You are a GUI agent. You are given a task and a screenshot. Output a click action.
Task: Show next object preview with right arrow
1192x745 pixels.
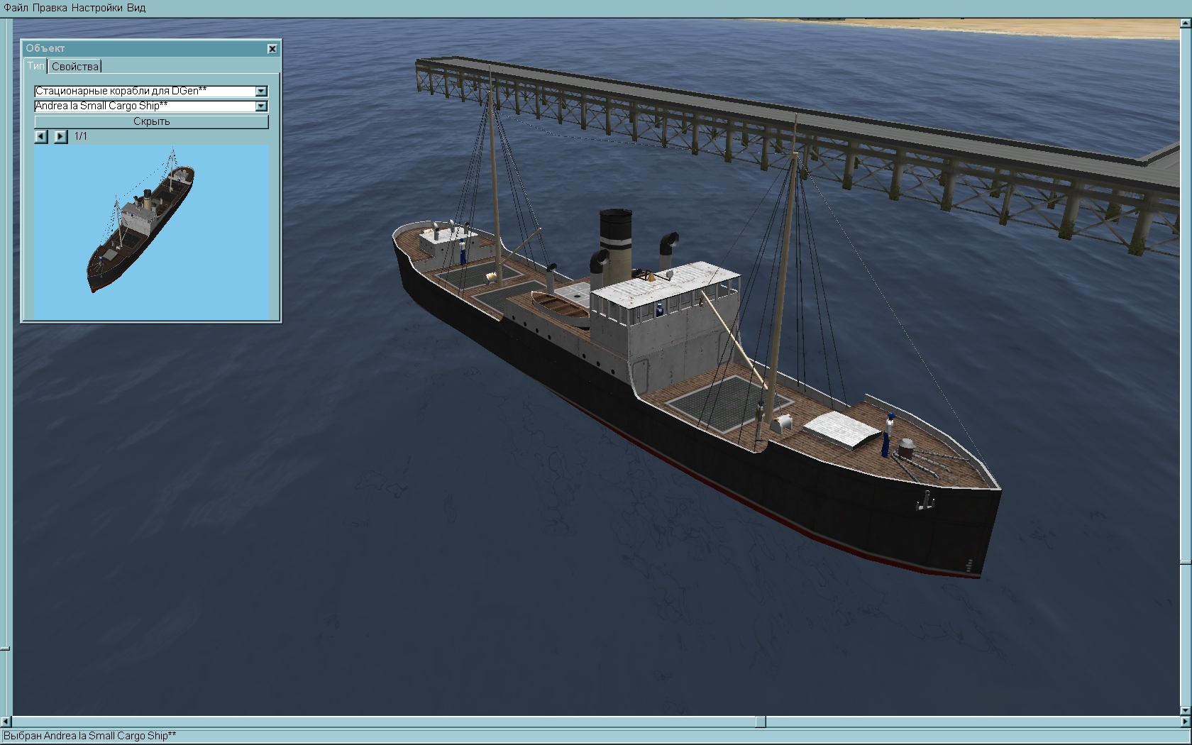point(61,136)
